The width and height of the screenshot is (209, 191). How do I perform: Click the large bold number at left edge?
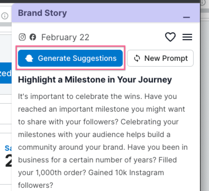tap(8, 161)
